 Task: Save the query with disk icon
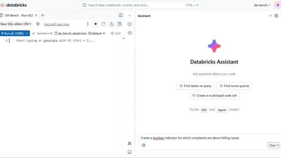pyautogui.click(x=119, y=24)
